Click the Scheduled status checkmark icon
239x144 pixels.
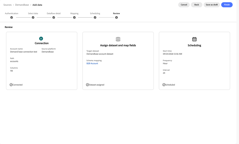[164, 85]
